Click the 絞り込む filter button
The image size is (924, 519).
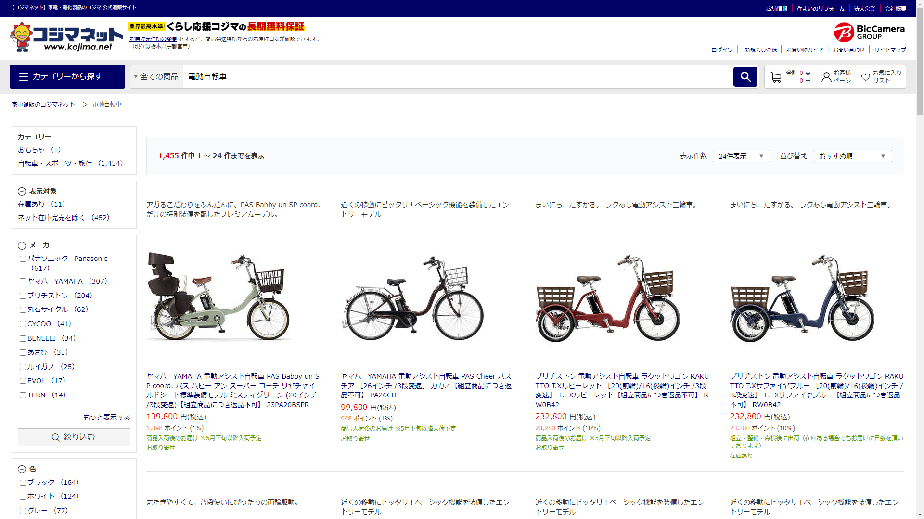click(74, 437)
